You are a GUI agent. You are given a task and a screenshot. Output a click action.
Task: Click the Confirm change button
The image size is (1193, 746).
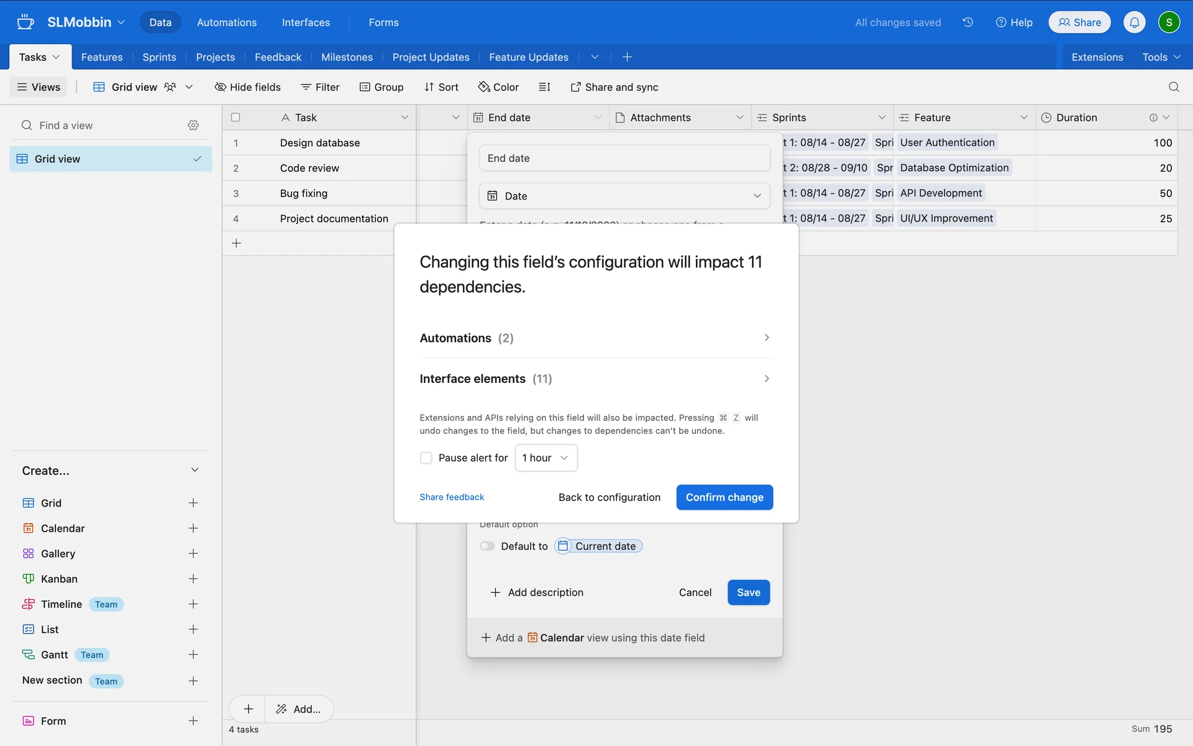(x=724, y=497)
